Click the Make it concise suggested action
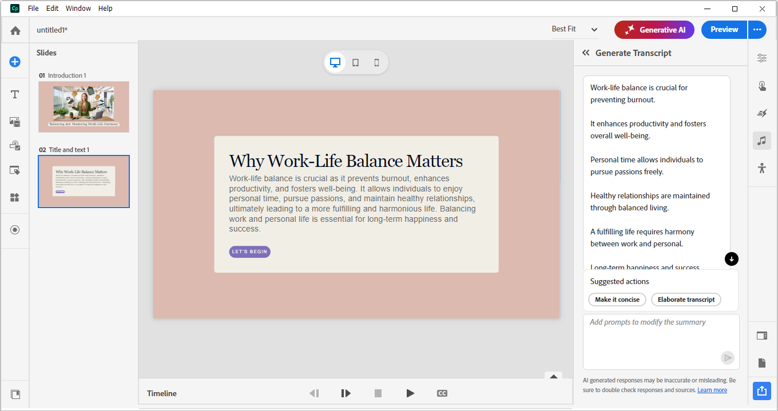The height and width of the screenshot is (411, 778). tap(617, 299)
